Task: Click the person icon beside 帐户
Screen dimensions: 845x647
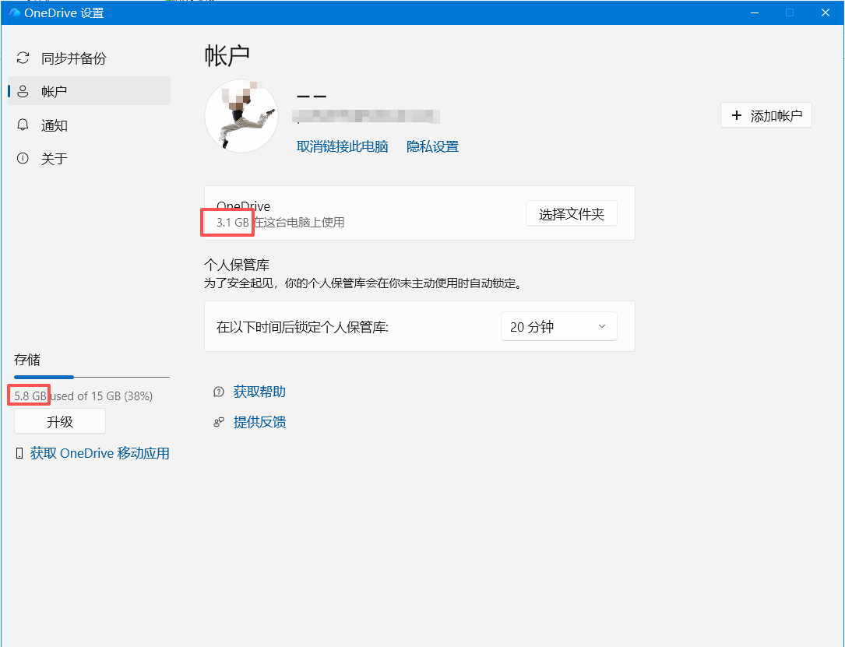Action: click(x=23, y=91)
